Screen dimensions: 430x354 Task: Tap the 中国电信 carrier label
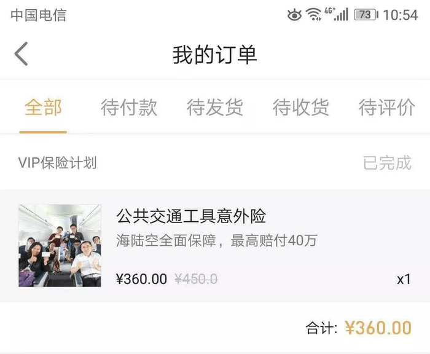coord(39,15)
